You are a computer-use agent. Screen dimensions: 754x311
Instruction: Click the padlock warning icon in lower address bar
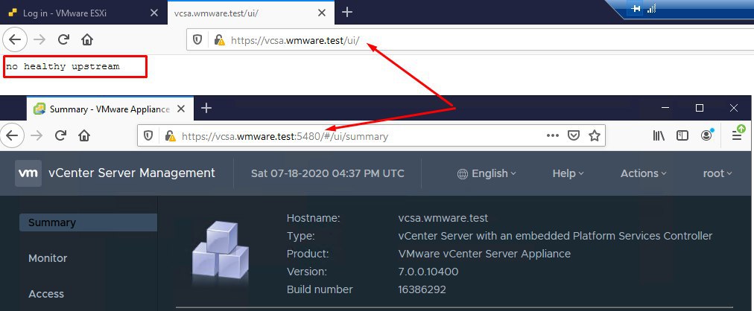170,136
